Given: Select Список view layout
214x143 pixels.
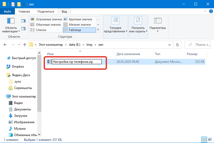Looking at the screenshot, I should [39, 30].
